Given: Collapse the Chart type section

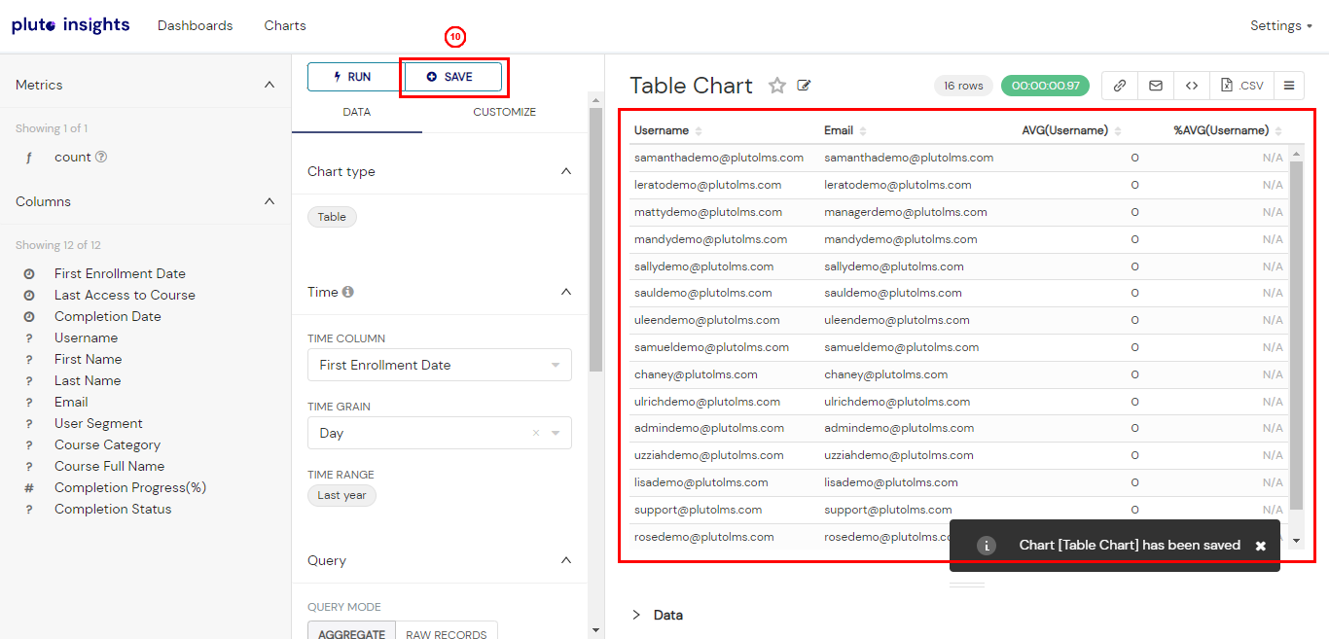Looking at the screenshot, I should [566, 171].
